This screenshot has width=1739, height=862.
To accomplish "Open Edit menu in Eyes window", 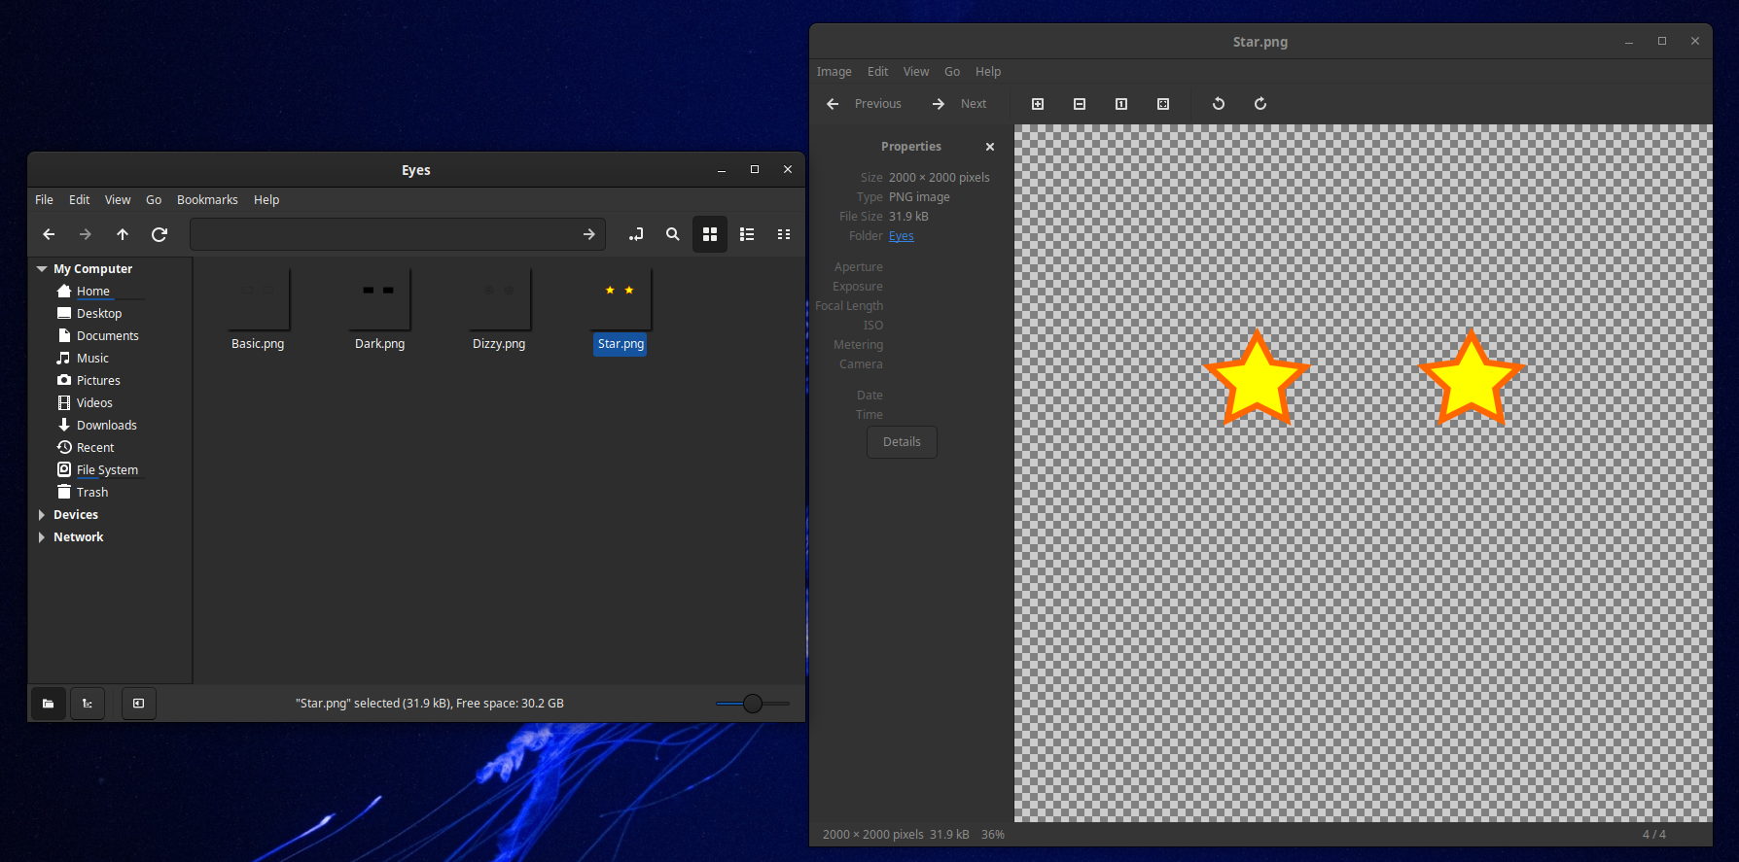I will 80,200.
